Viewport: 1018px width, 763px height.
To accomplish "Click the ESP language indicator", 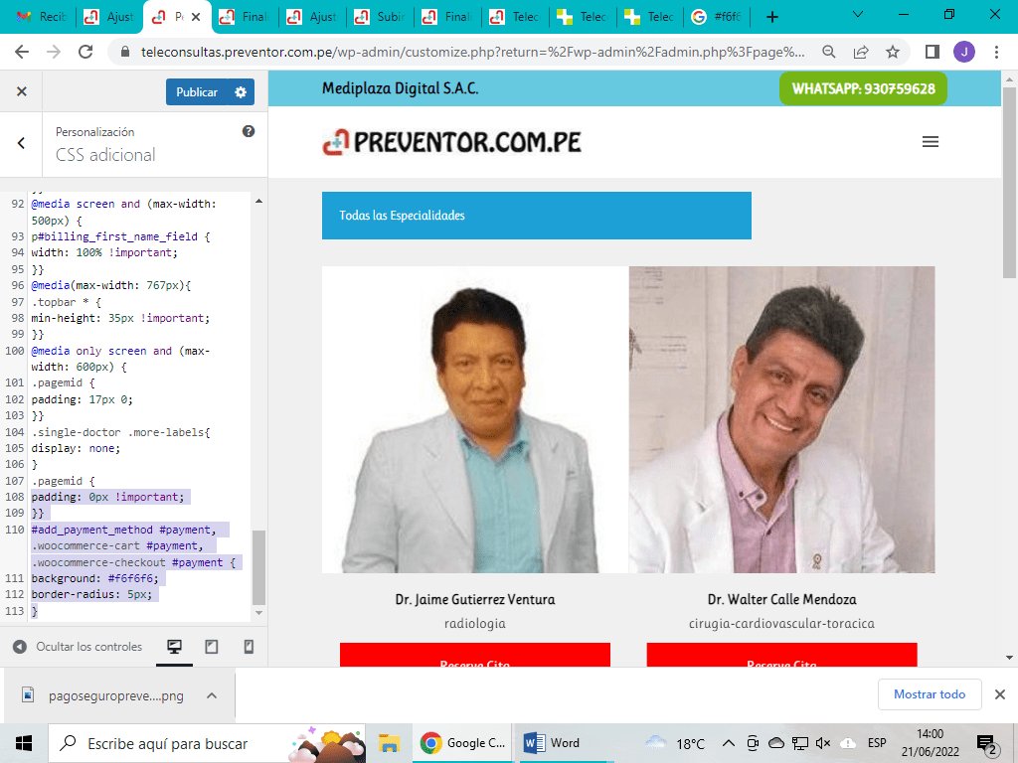I will coord(877,743).
